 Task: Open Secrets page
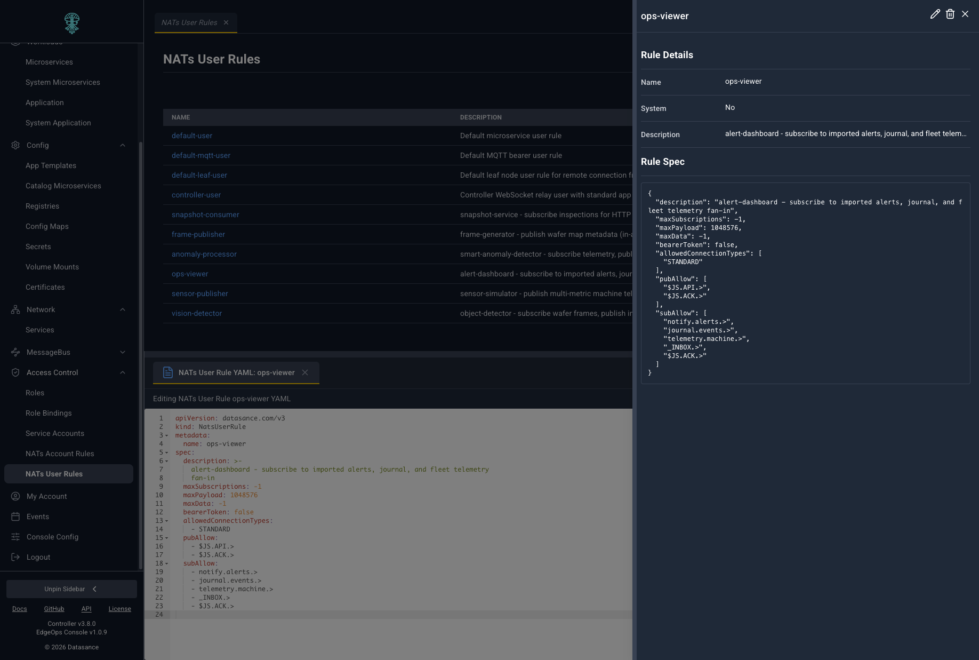(38, 246)
